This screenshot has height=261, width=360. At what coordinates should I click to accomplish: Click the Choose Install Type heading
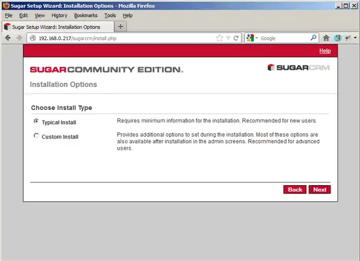click(x=62, y=107)
